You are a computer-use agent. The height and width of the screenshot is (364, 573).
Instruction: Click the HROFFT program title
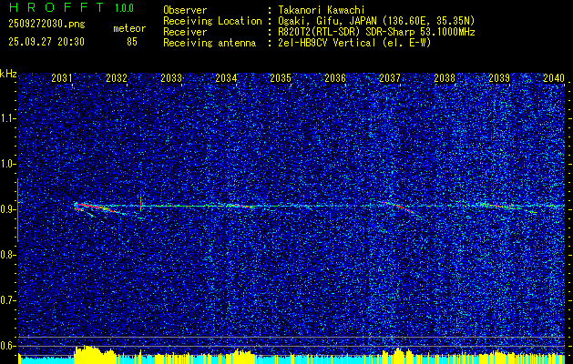click(56, 7)
